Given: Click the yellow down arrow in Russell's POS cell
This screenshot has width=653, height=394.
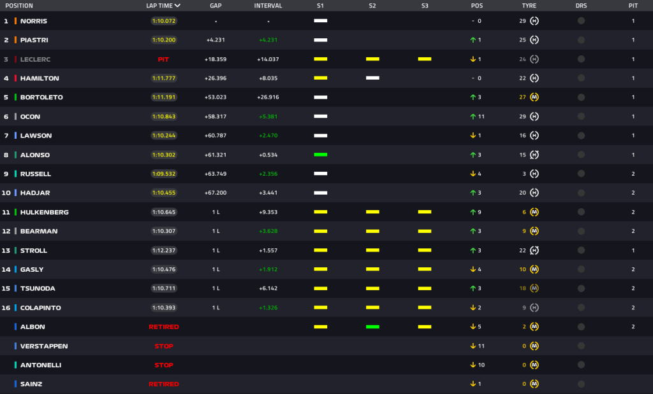Looking at the screenshot, I should pos(473,174).
